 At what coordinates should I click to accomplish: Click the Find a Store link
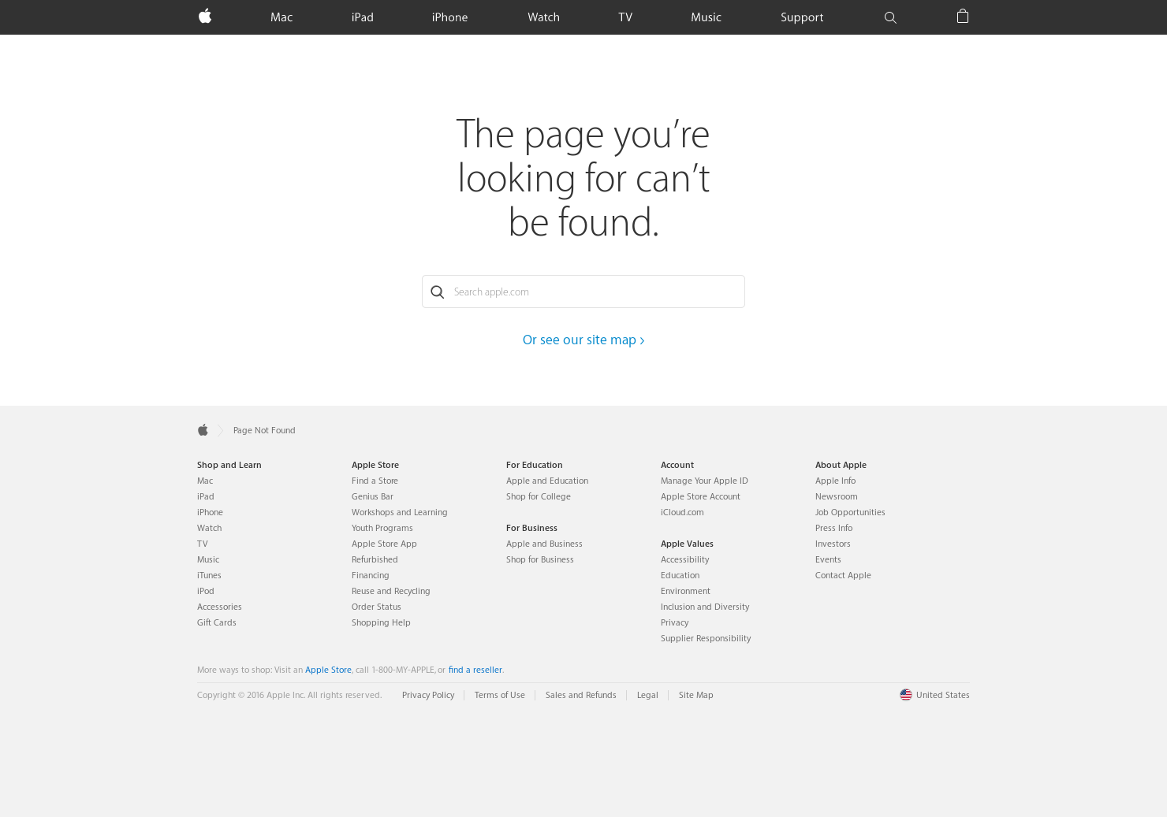(x=375, y=481)
